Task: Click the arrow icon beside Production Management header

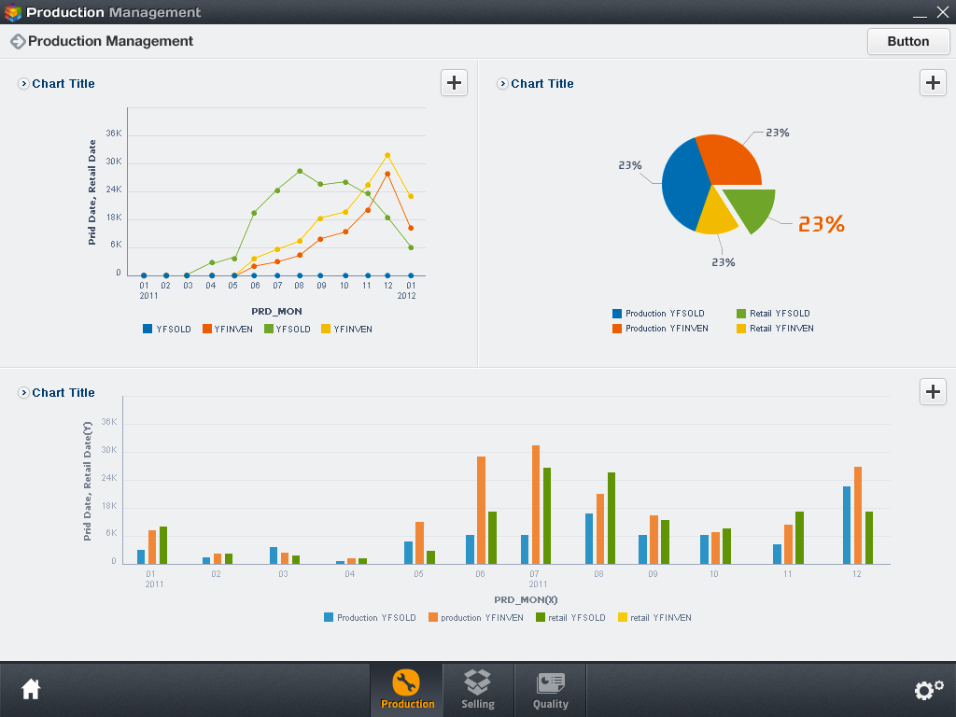Action: click(17, 41)
